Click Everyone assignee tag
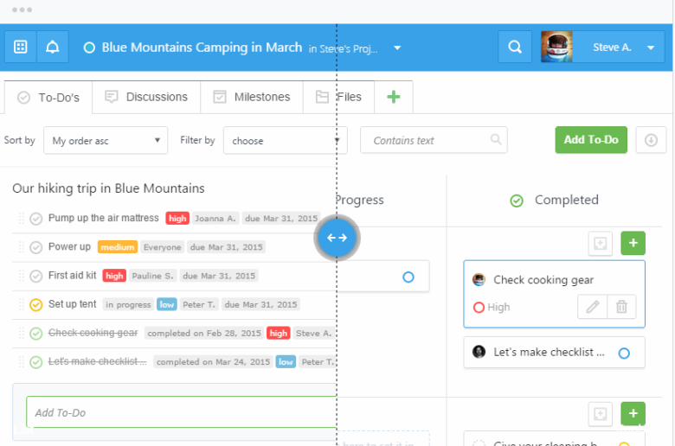The image size is (675, 446). point(163,247)
